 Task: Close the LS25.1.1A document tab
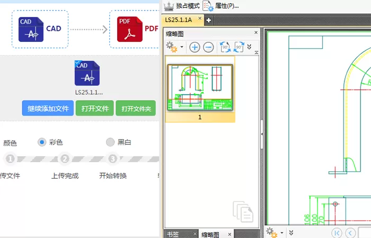(x=200, y=18)
